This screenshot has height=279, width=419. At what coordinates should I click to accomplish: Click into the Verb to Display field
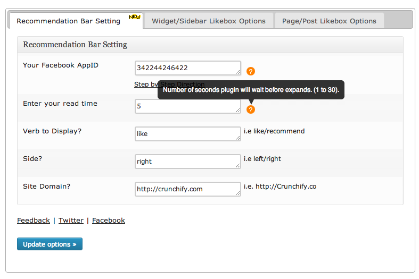[x=187, y=133]
